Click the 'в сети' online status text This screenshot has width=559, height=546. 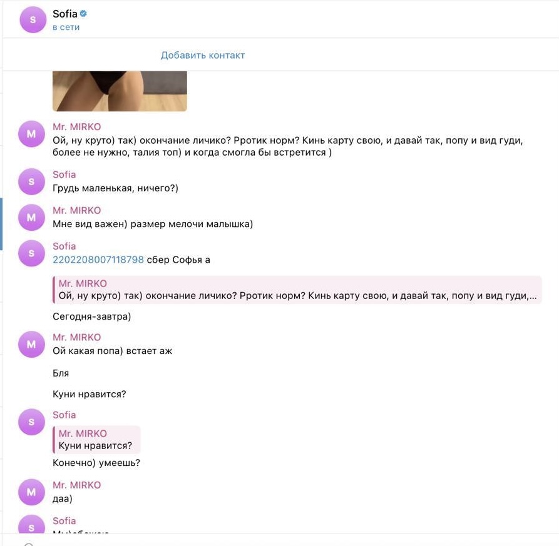click(x=66, y=27)
